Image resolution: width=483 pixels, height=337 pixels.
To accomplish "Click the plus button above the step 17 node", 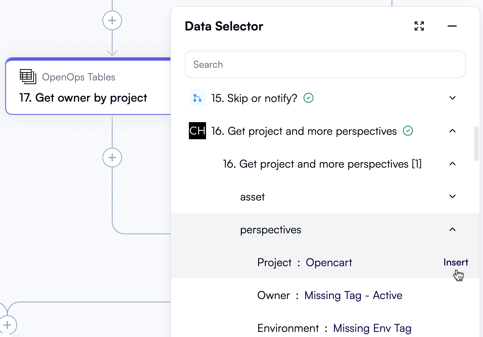I will (112, 20).
